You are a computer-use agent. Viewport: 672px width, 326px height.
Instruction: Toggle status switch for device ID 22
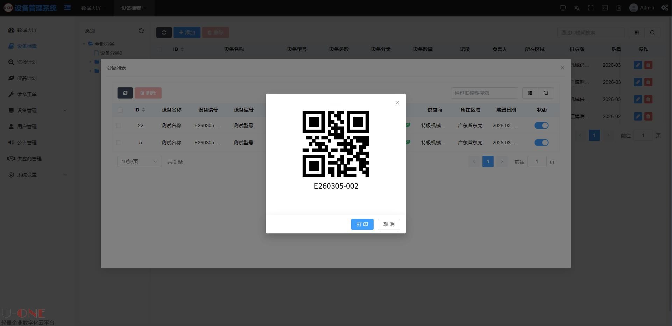541,125
